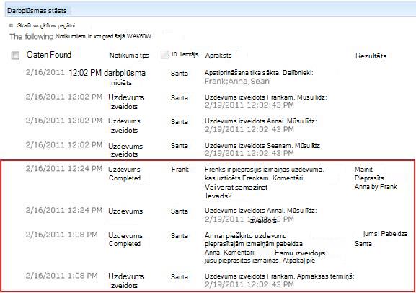Click 'Frank;Anna;Sean' participants text
The width and height of the screenshot is (416, 293).
click(237, 81)
